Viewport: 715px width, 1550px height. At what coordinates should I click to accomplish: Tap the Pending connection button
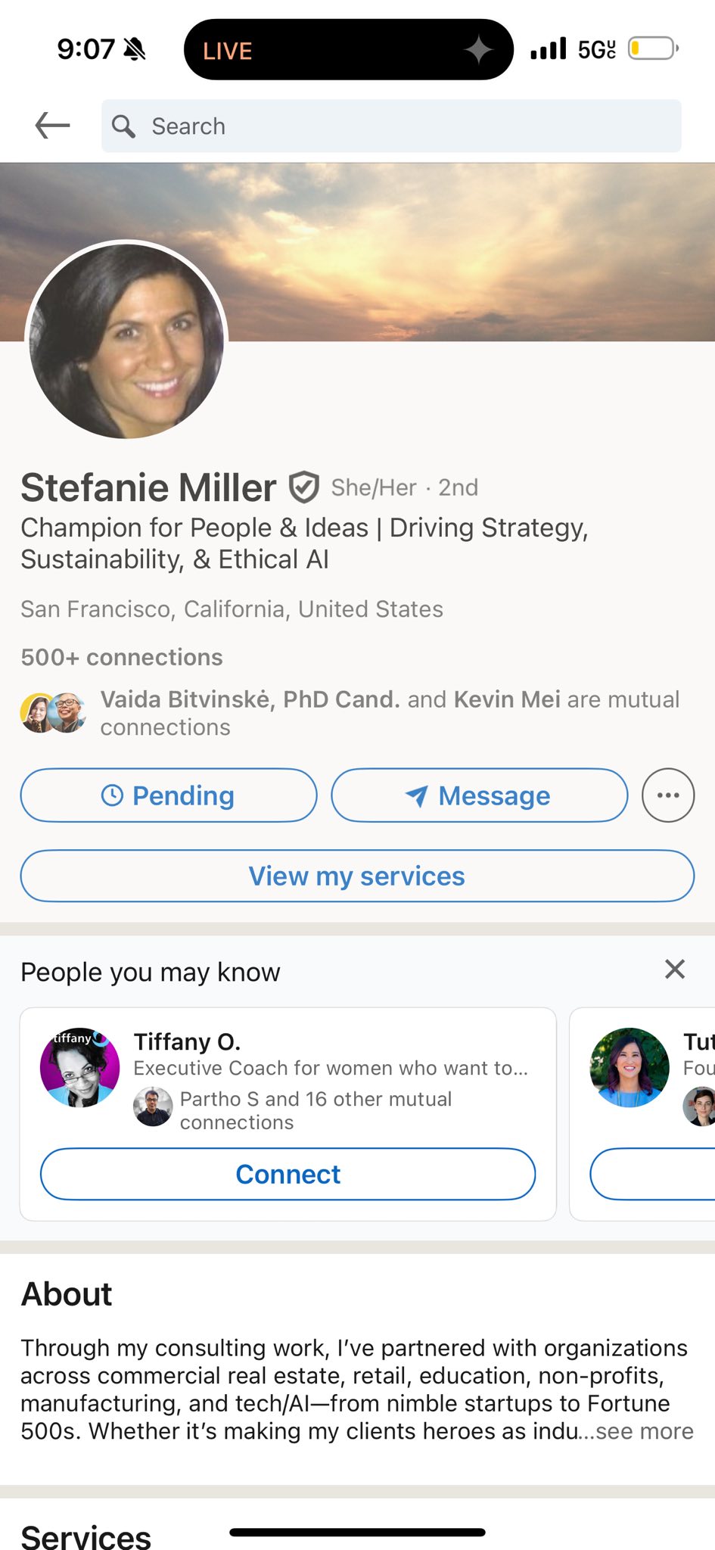point(169,795)
